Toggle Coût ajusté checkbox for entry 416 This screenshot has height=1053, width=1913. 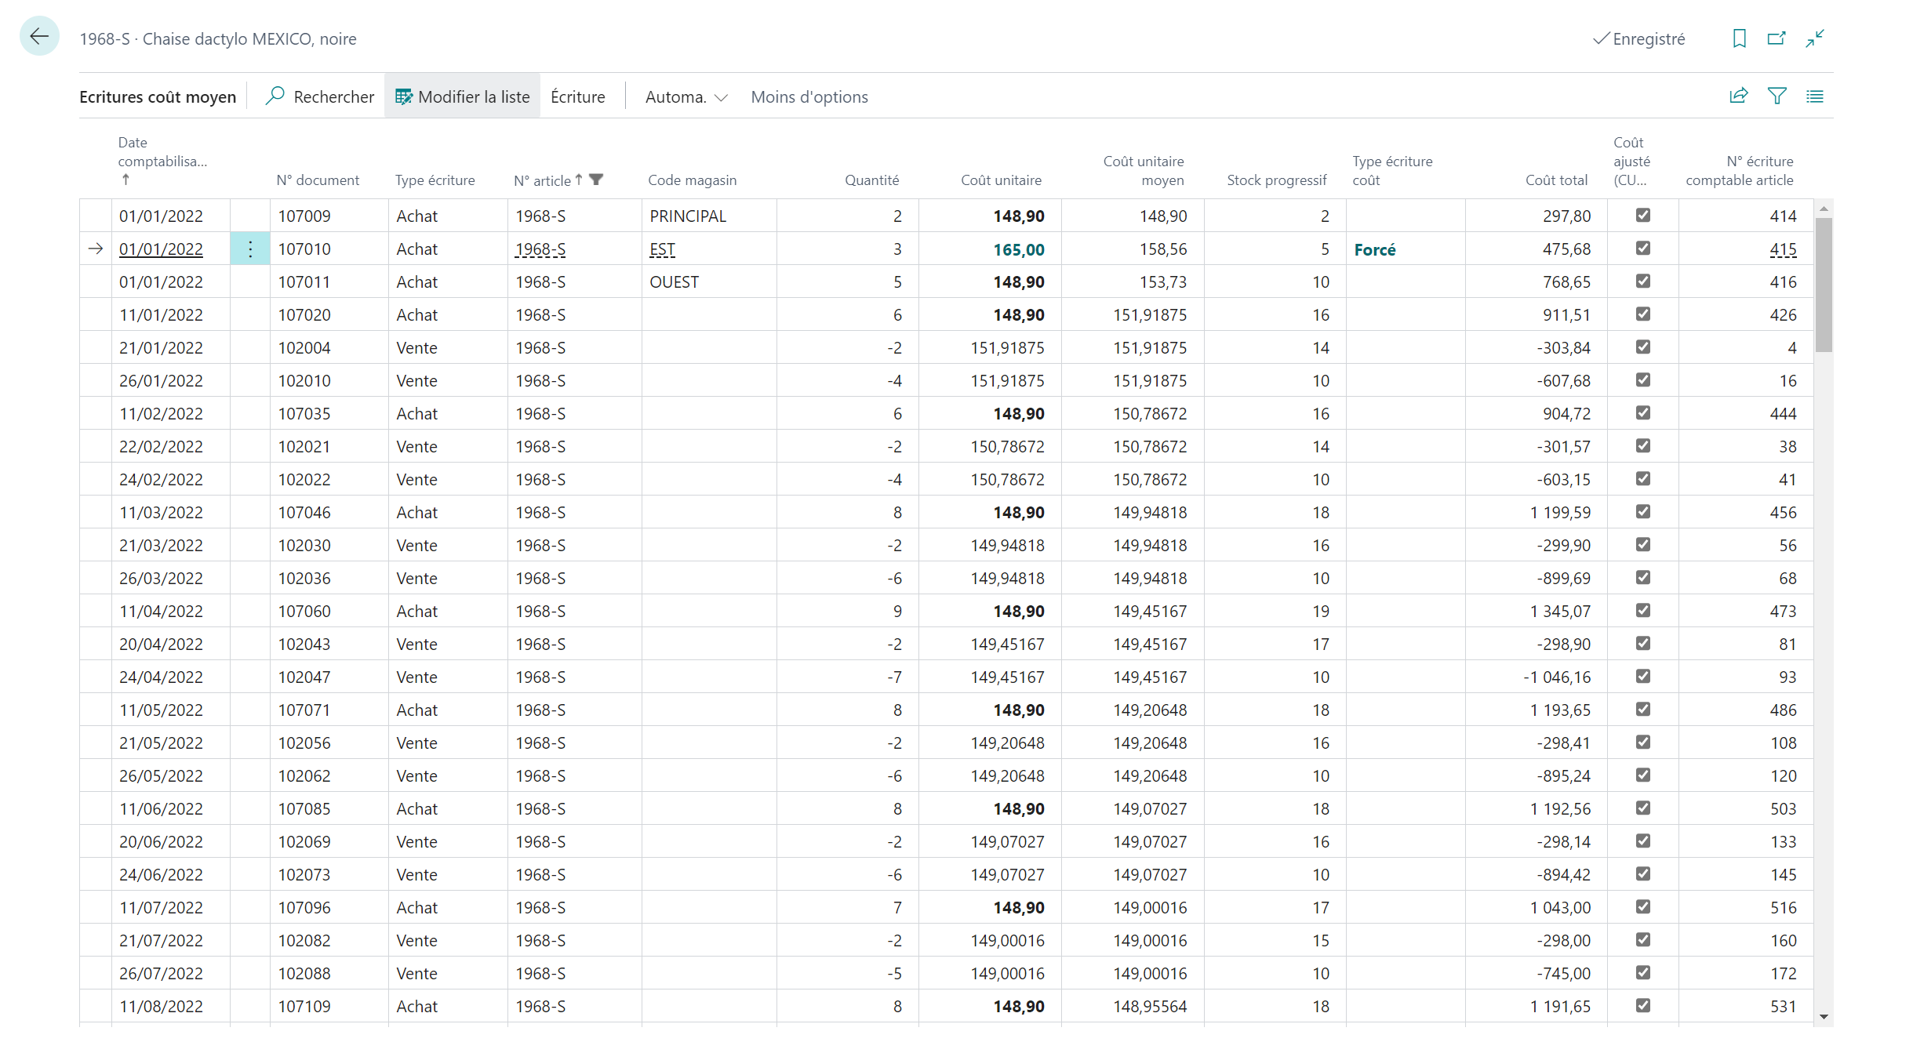click(x=1643, y=281)
